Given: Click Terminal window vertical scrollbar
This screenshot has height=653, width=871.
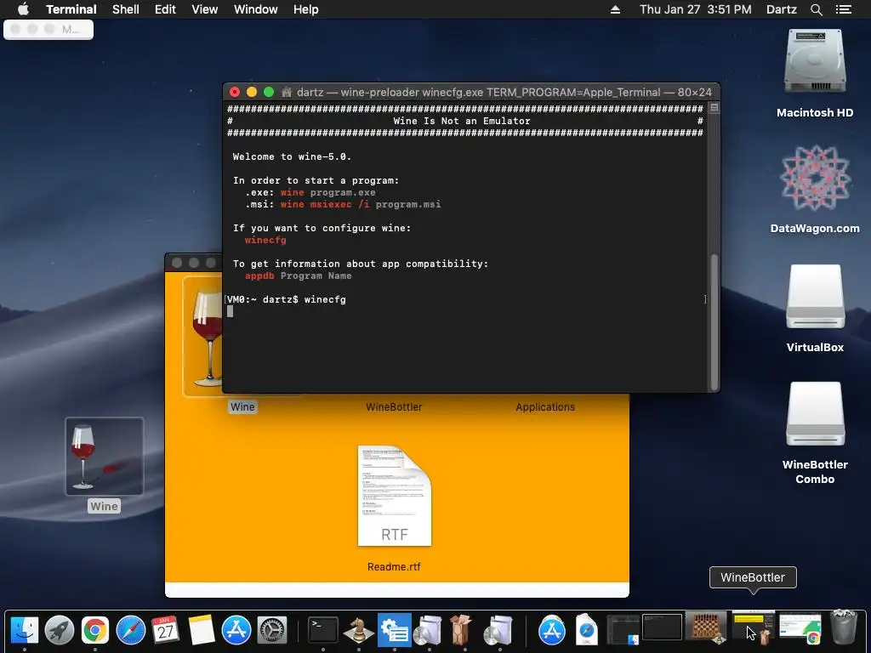Looking at the screenshot, I should 714,322.
